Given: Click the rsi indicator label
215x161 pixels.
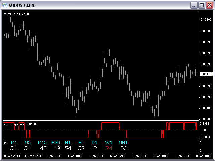Looking at the screenshot, I should (x=6, y=143).
